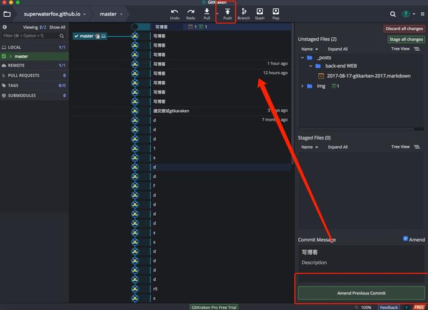Click Expand All in Unstaged Files
Screen dimensions: 428x310
[x=338, y=49]
